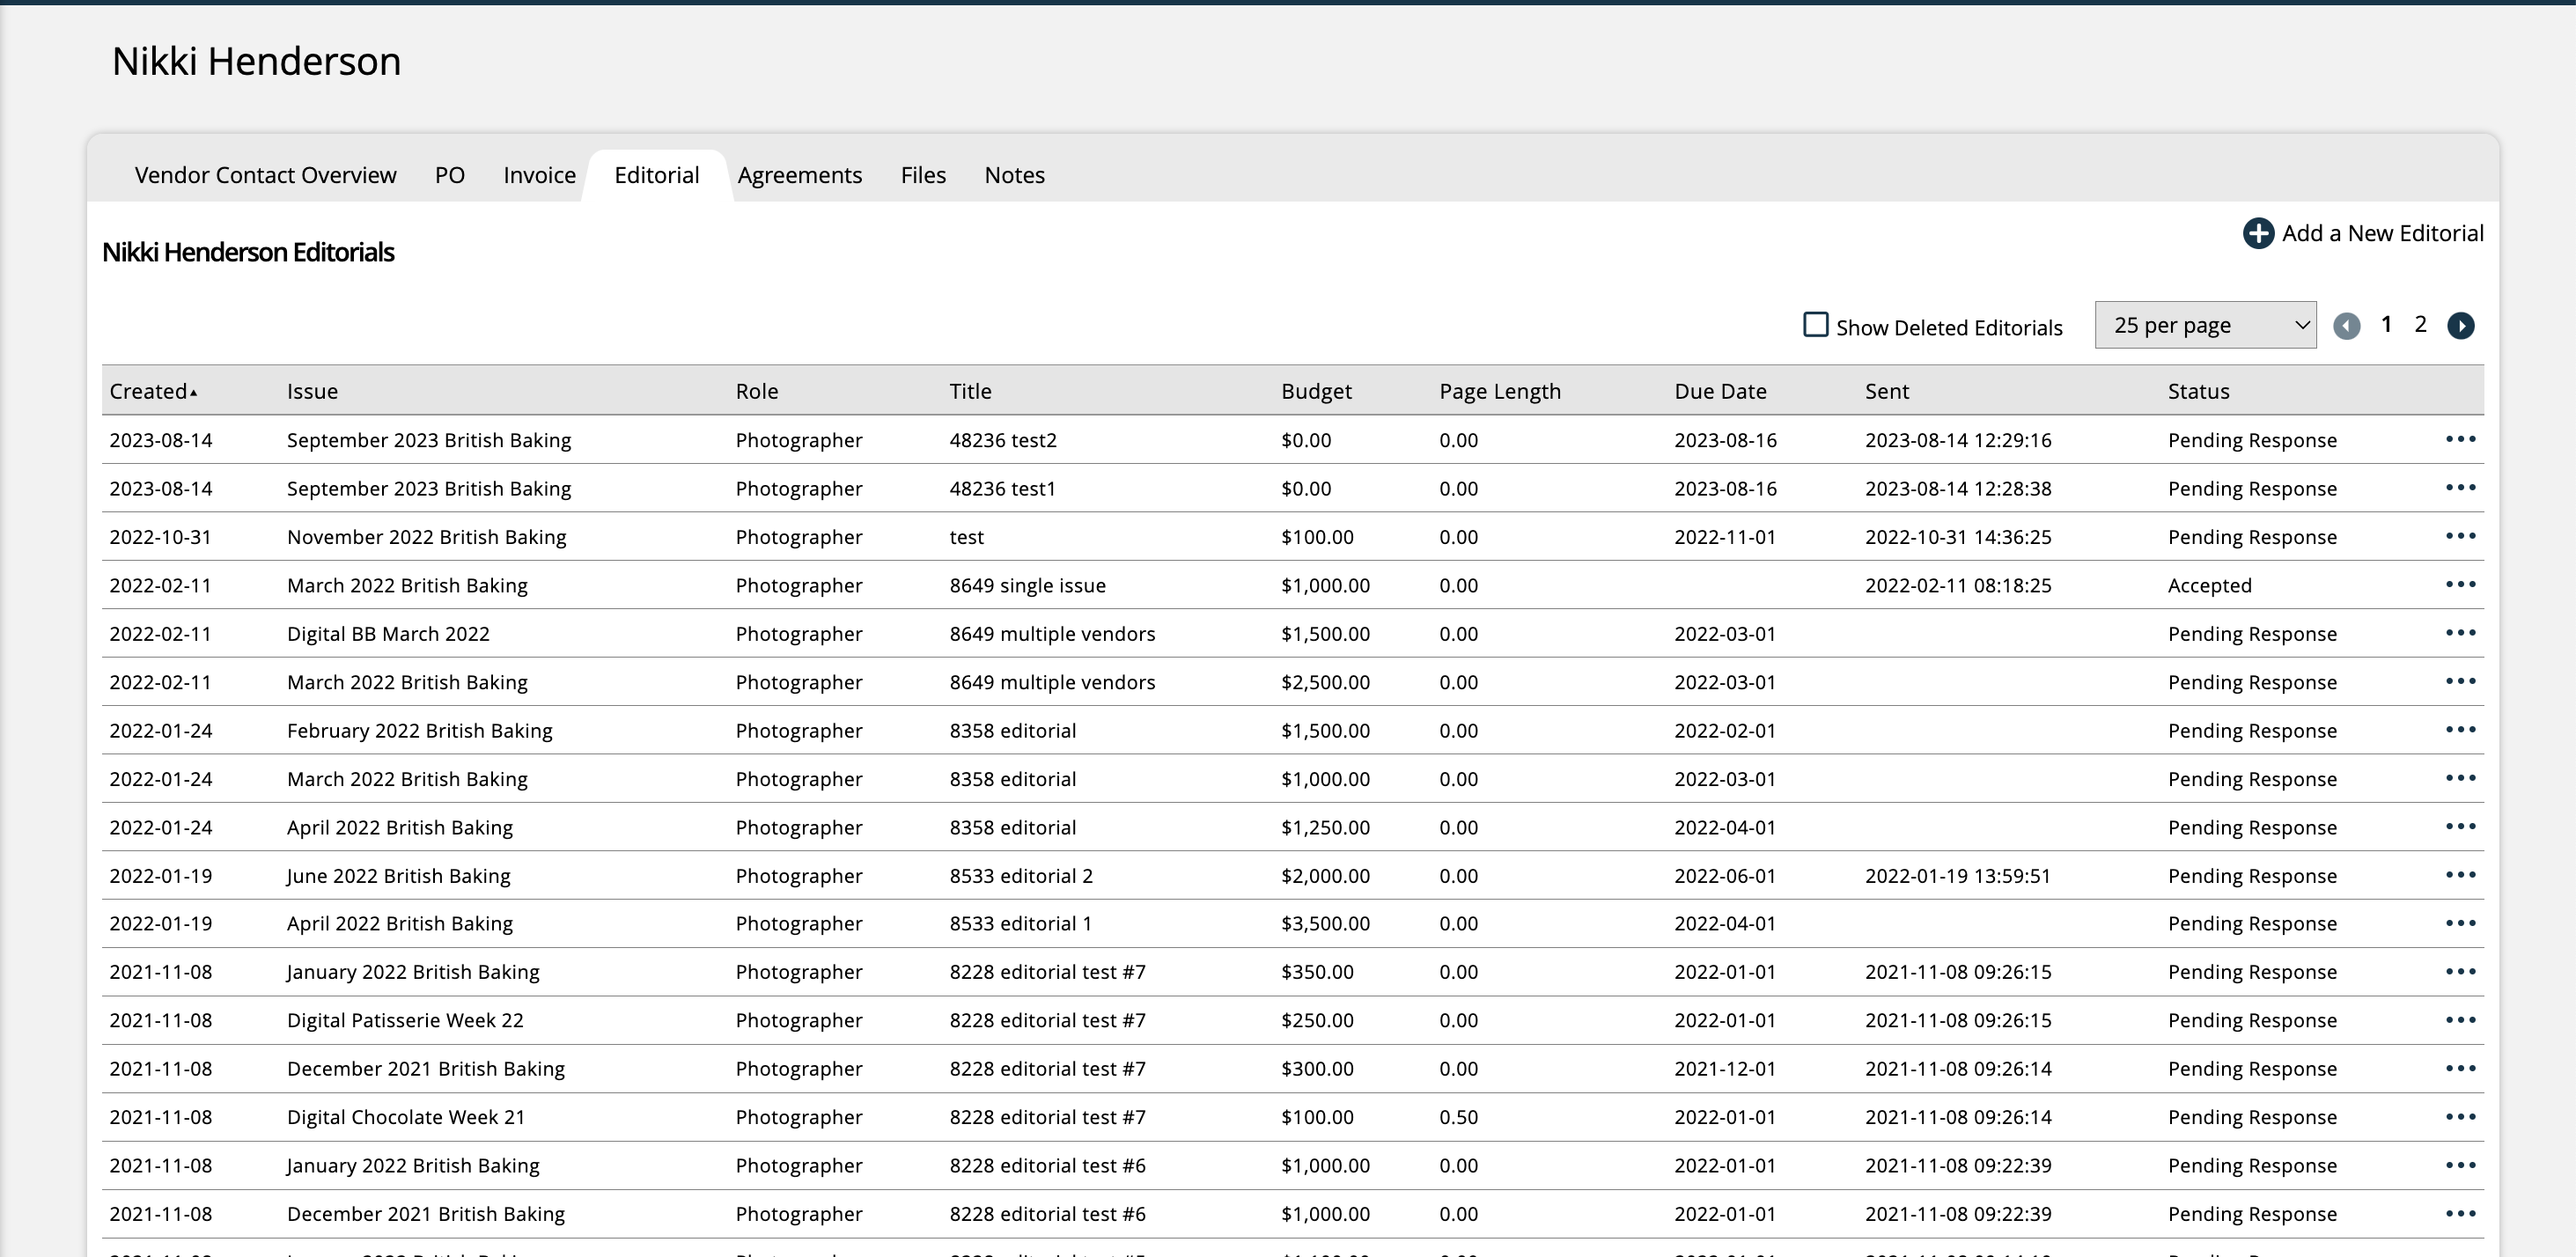Open the Notes tab
This screenshot has width=2576, height=1257.
point(1014,175)
